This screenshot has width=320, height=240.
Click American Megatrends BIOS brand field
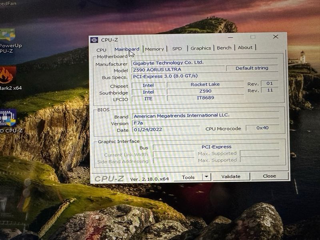coord(206,116)
